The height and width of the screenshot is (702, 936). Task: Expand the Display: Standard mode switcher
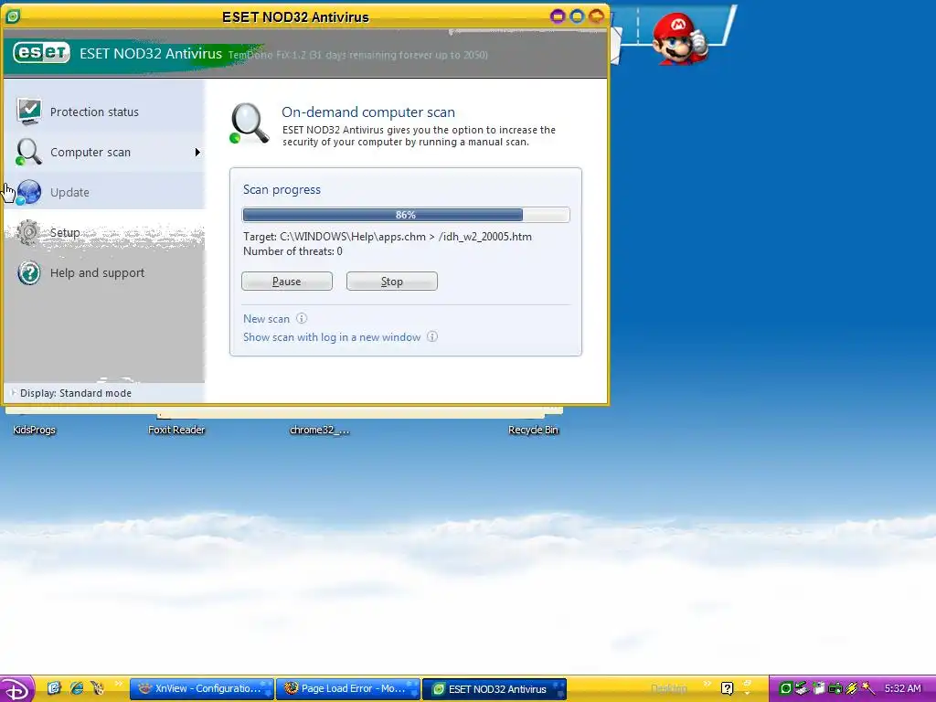71,393
